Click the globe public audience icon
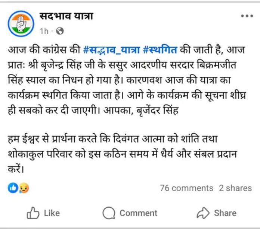Screen dimensions: 260x233 (x=59, y=32)
